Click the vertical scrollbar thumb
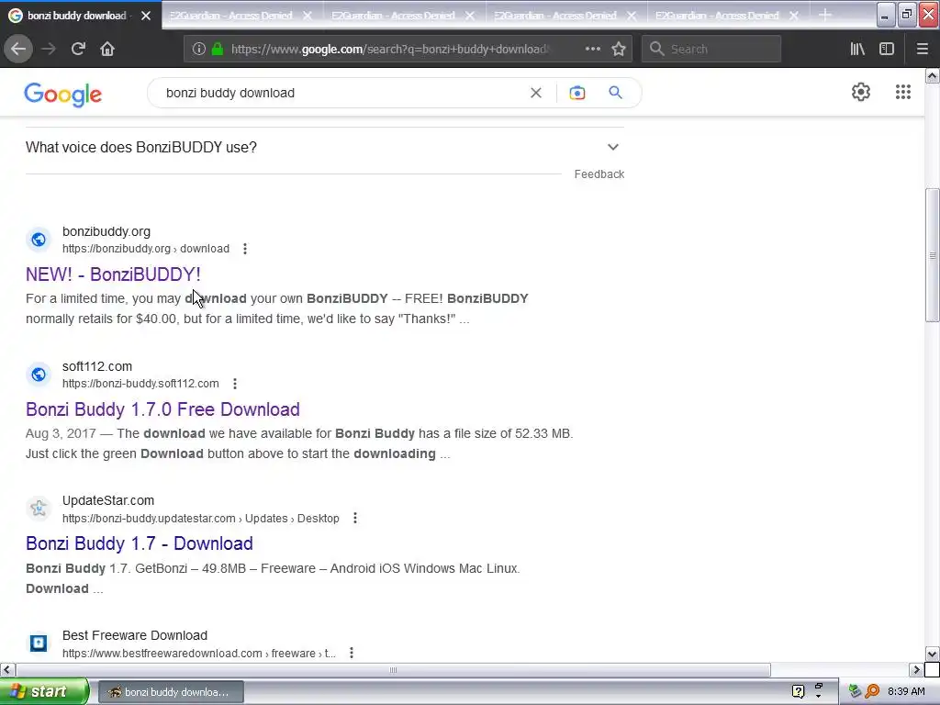Viewport: 940px width, 705px height. point(932,256)
